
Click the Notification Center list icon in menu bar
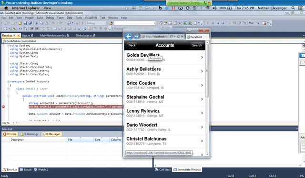300,8
